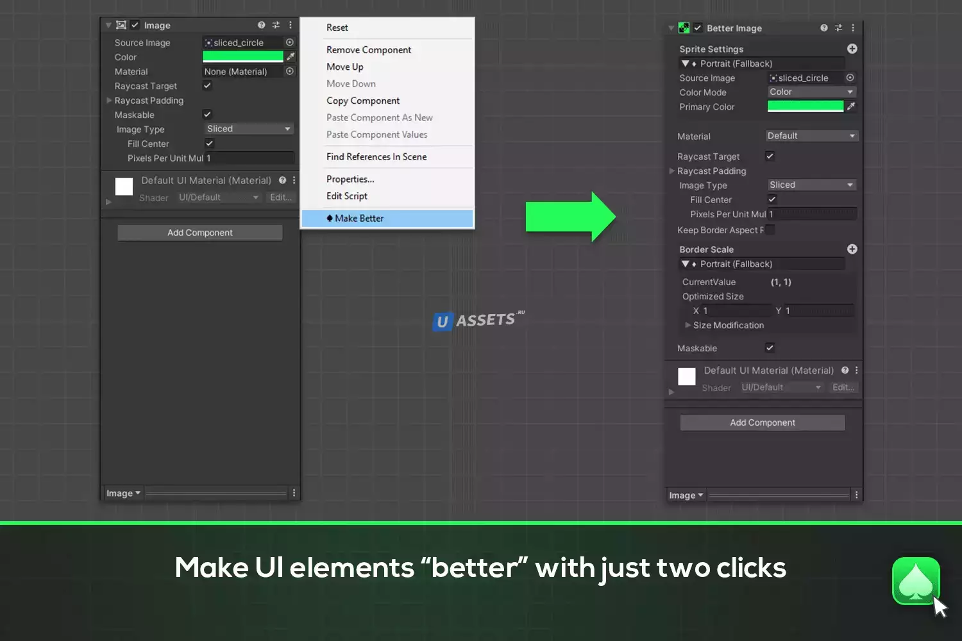Viewport: 962px width, 641px height.
Task: Open help for the Image component
Action: pos(261,25)
